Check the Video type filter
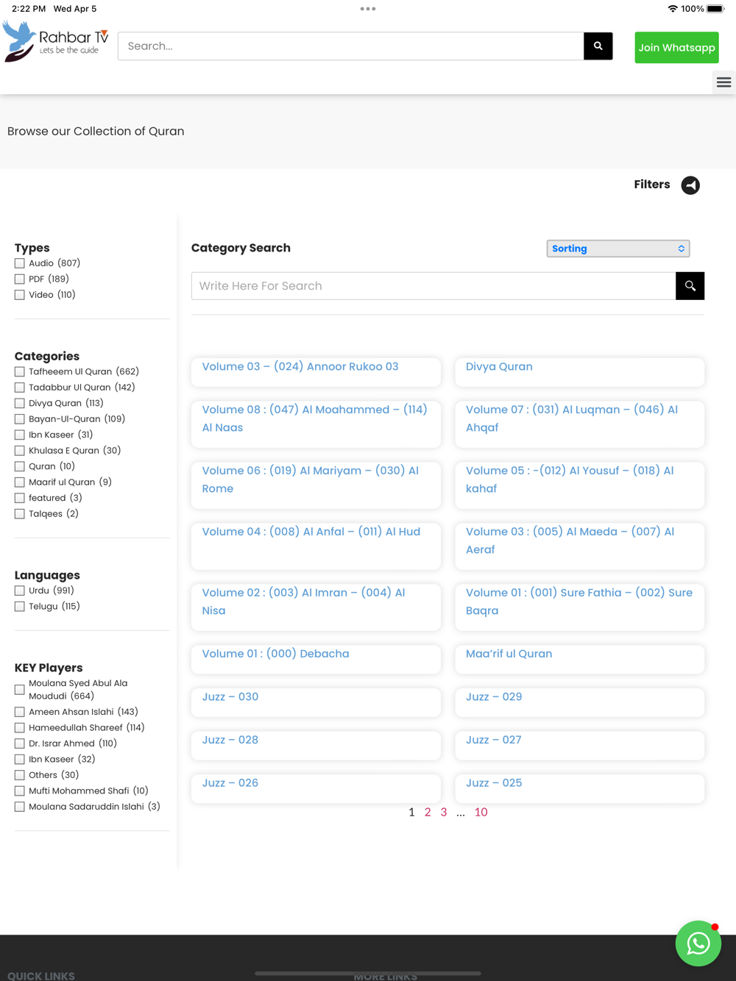 (20, 295)
